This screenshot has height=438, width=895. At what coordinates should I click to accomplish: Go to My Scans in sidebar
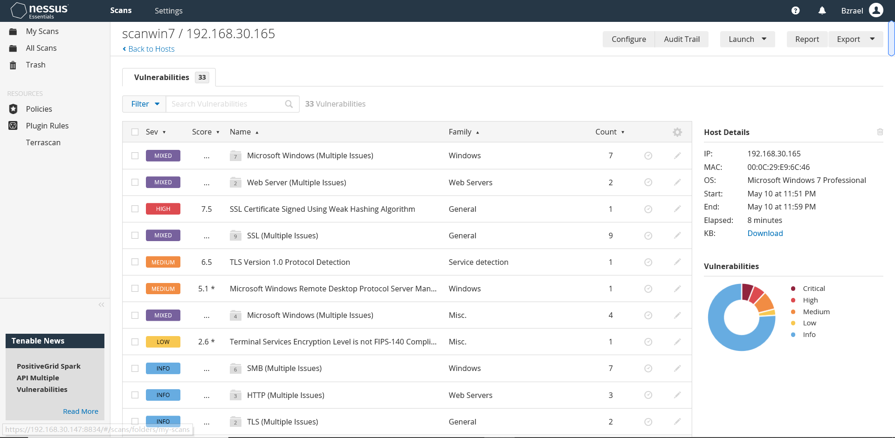[42, 32]
